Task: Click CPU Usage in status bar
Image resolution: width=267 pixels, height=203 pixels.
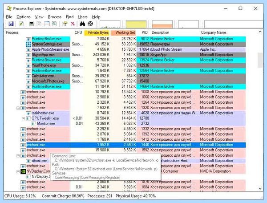Action: pos(20,196)
